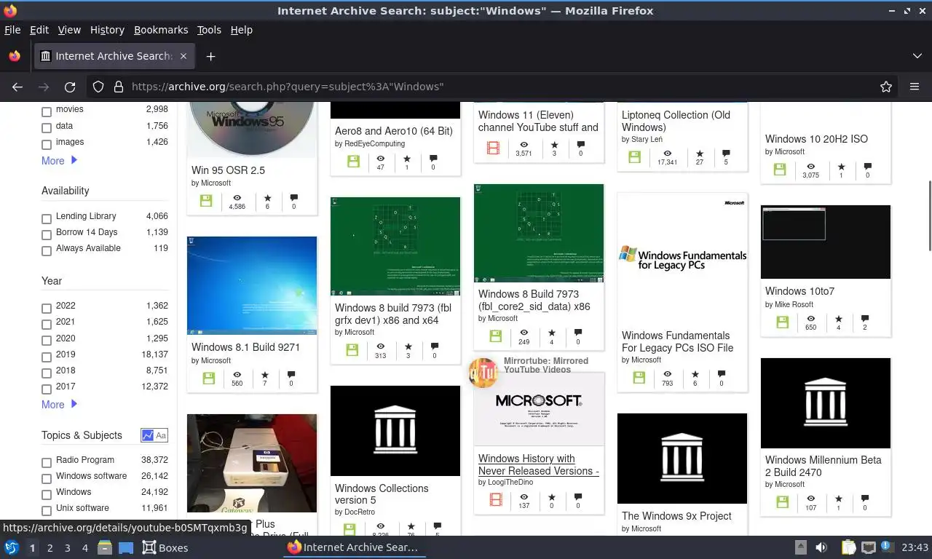Screen dimensions: 932x559
Task: Check the Unix software subject filter
Action: point(47,510)
